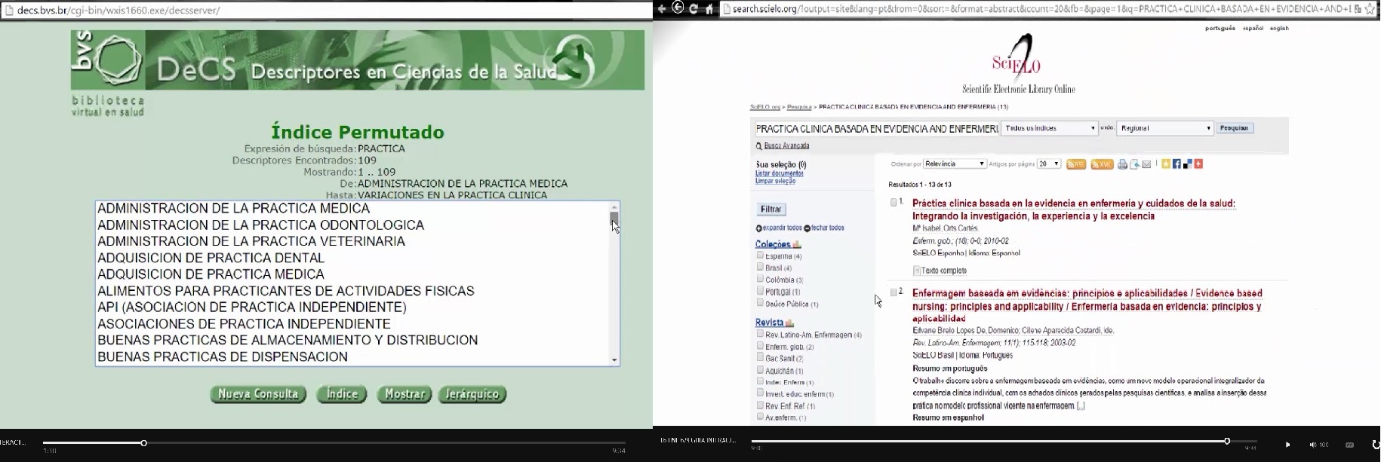Click the magnifier icon beside Busca Avançada
Image resolution: width=1381 pixels, height=462 pixels.
coord(759,146)
